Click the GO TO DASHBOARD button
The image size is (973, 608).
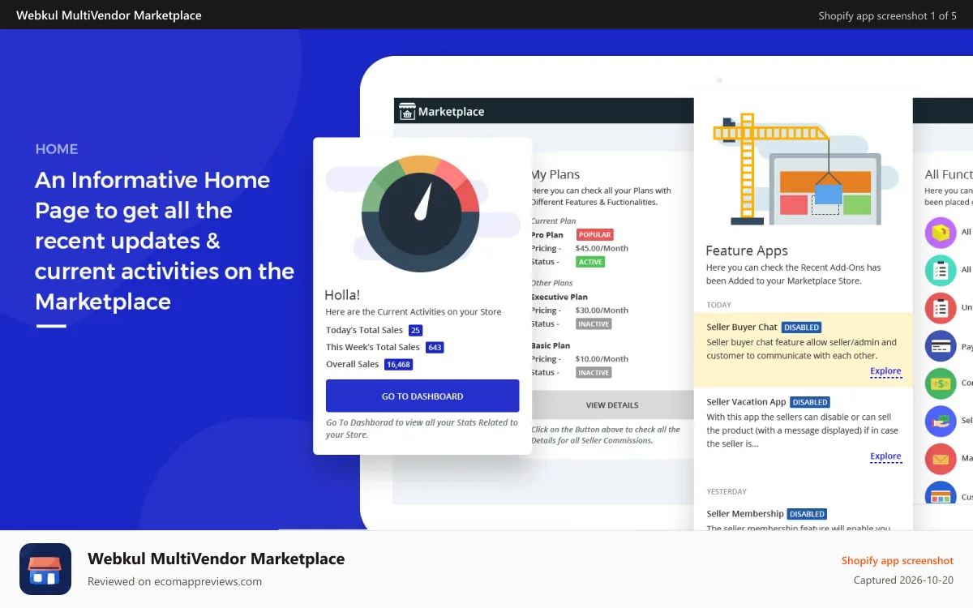[422, 396]
